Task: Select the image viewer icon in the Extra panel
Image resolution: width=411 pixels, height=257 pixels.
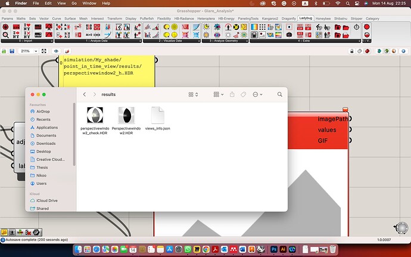Action: [262, 35]
